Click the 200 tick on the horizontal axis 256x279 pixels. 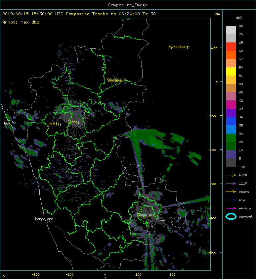coord(172,275)
